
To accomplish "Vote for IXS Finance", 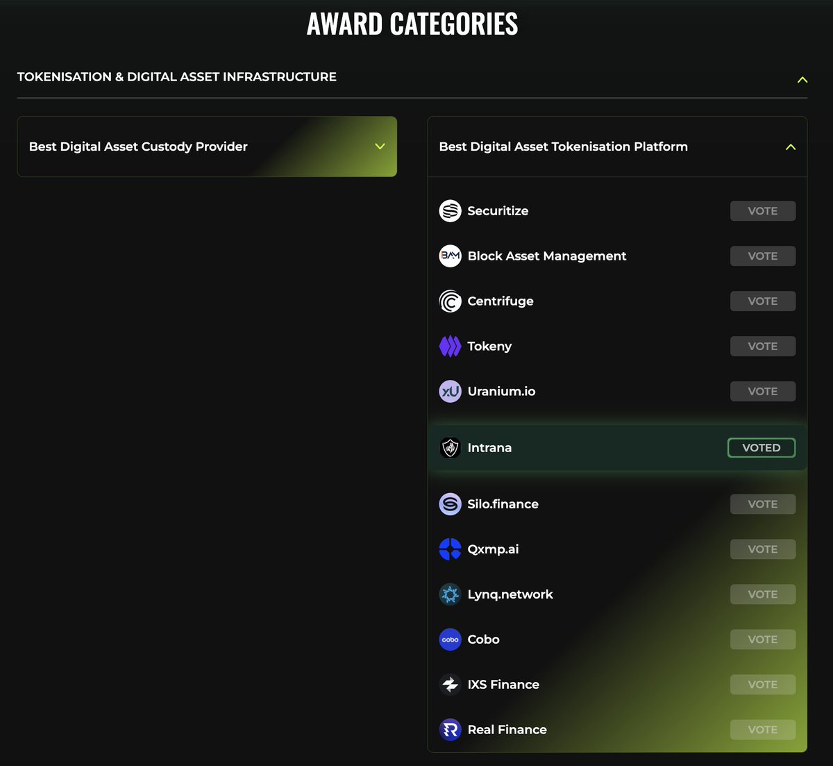I will [763, 685].
